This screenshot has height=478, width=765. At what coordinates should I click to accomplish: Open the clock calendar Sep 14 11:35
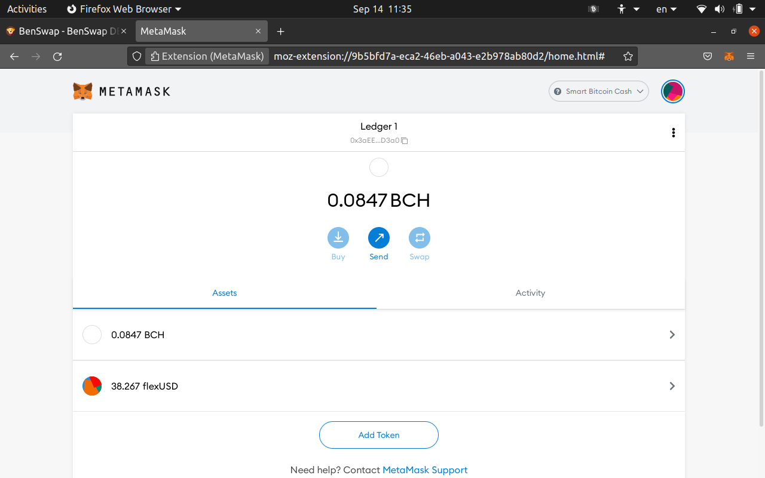point(382,9)
